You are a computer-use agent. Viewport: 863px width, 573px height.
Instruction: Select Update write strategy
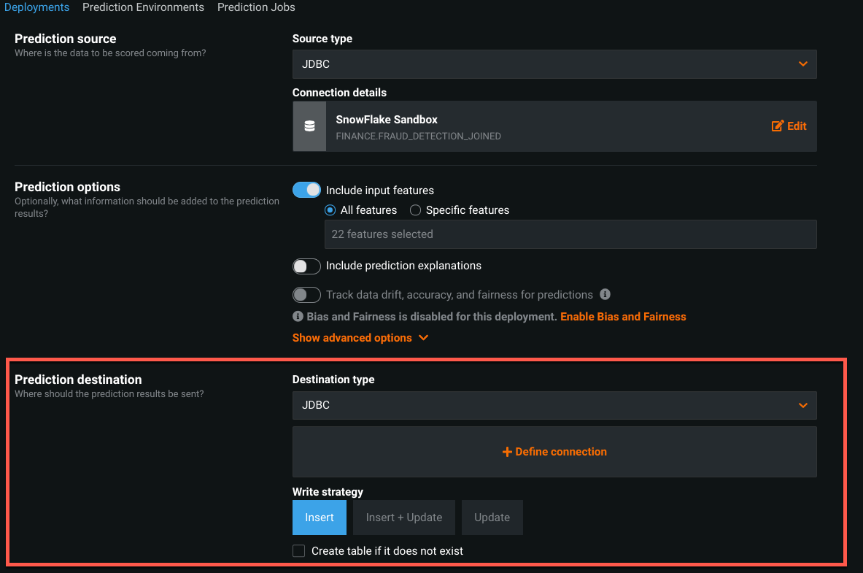point(492,518)
